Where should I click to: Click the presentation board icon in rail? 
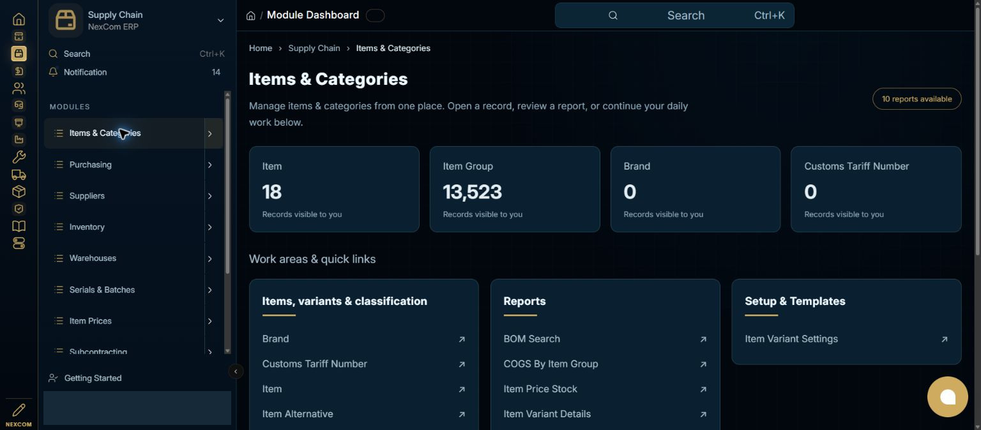pyautogui.click(x=19, y=122)
